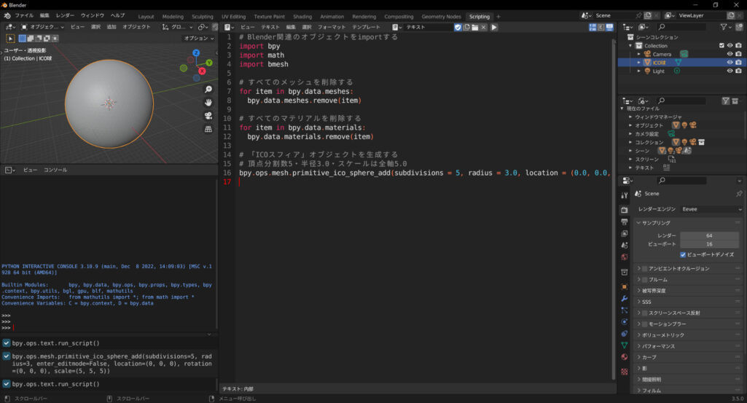Enable Bloom checkbox
The width and height of the screenshot is (747, 403).
[644, 280]
